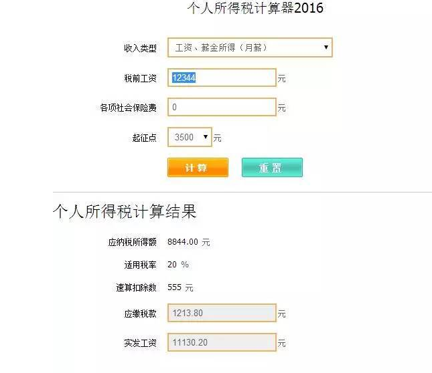Image resolution: width=432 pixels, height=373 pixels.
Task: Click the 实发工资 result field showing 11130.20
Action: [x=222, y=342]
